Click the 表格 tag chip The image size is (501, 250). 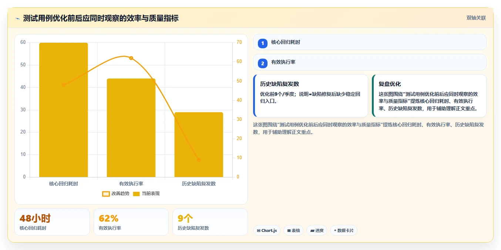(293, 230)
